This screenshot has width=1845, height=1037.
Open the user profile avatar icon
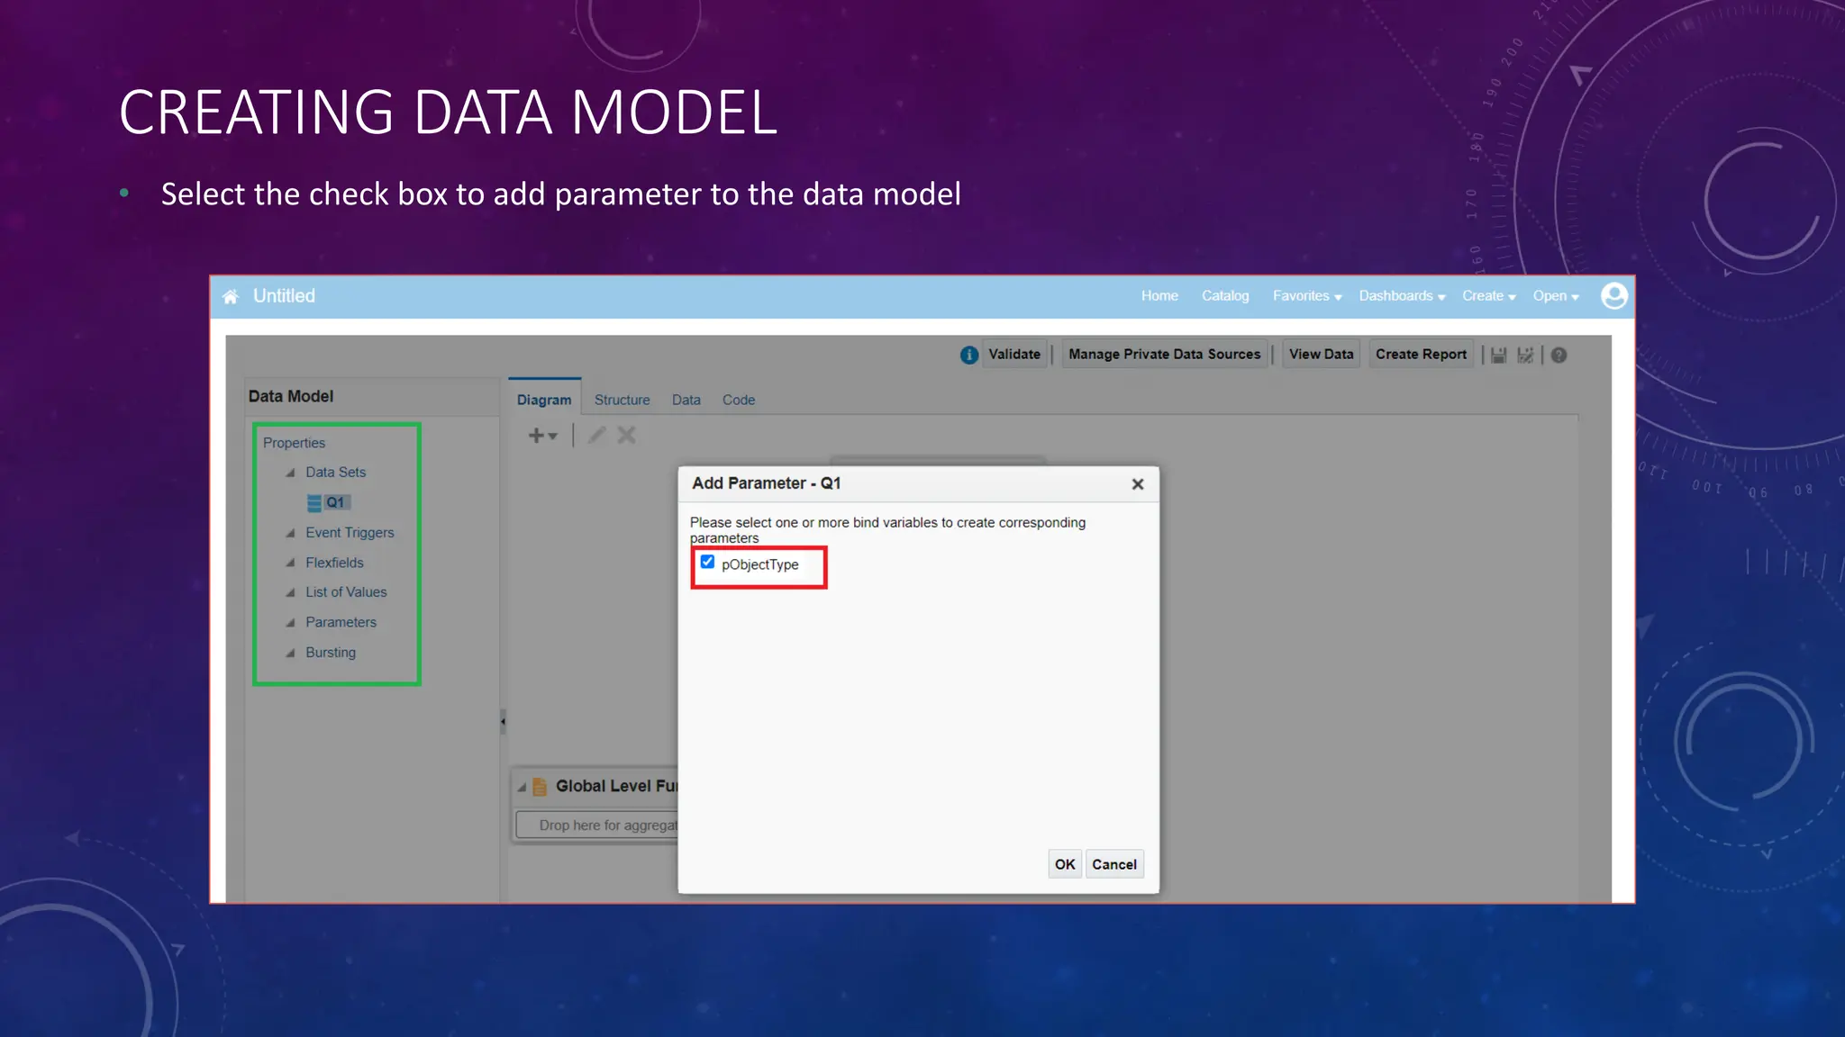[x=1613, y=296]
